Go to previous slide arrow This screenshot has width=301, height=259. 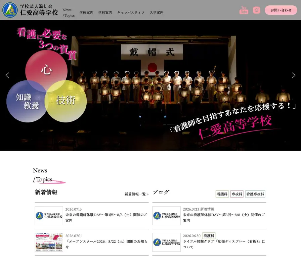coord(7,75)
